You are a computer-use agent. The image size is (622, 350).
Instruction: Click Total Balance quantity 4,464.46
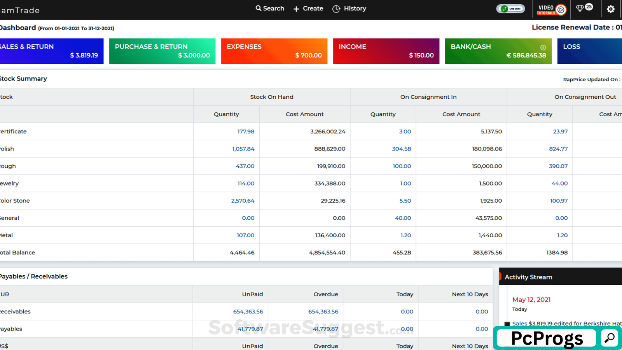pos(242,253)
